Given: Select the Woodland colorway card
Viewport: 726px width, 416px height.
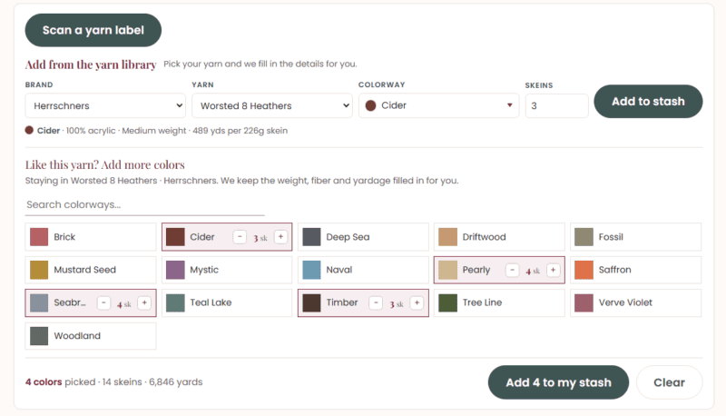Looking at the screenshot, I should (x=91, y=336).
